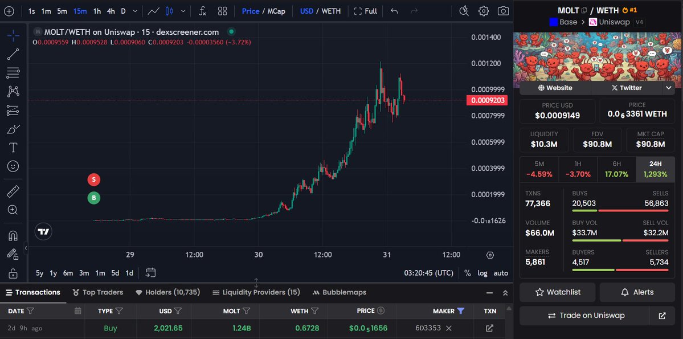Select the ruler measure tool

click(x=13, y=191)
